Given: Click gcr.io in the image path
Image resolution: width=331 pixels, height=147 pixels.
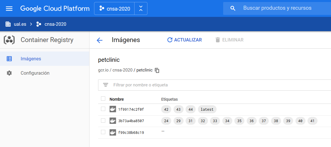Looking at the screenshot, I should (x=103, y=70).
